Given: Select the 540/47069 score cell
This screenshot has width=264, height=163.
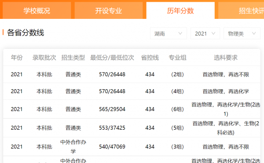Looking at the screenshot, I should 112,147.
